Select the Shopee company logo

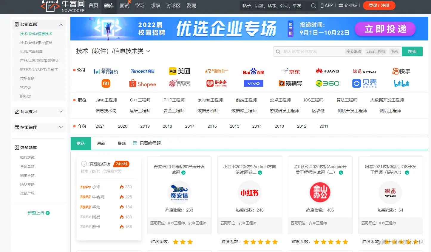(x=143, y=84)
